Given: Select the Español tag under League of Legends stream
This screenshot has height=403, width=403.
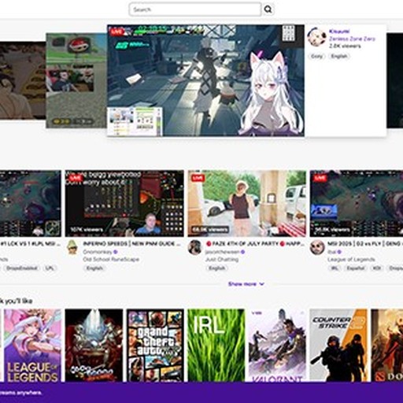Looking at the screenshot, I should click(x=356, y=268).
